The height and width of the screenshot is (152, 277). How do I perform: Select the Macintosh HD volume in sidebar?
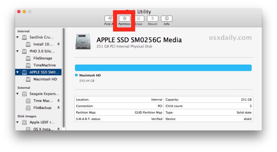[38, 79]
